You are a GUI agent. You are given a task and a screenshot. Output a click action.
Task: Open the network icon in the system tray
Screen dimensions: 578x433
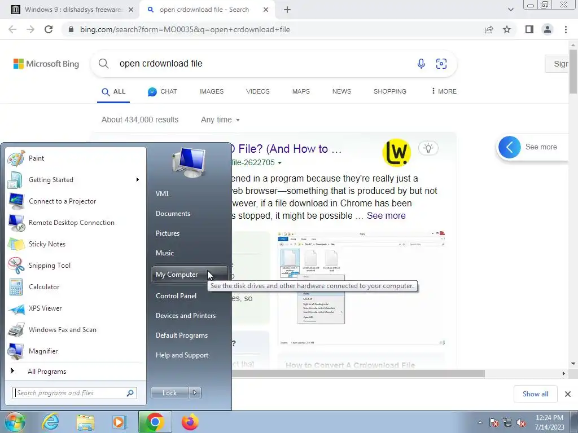pos(507,422)
